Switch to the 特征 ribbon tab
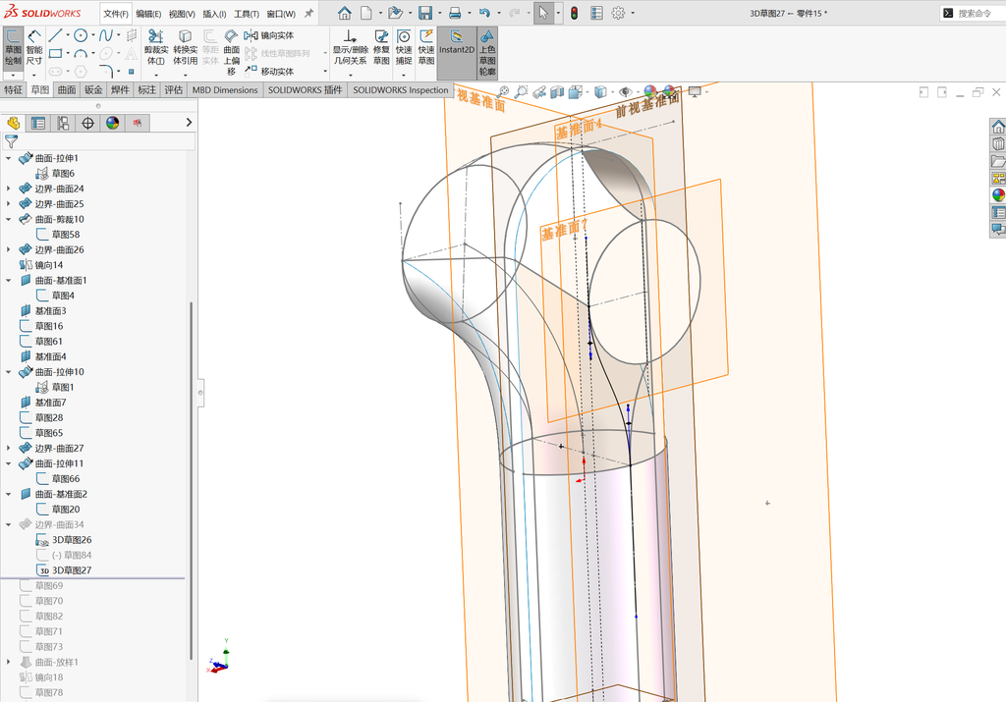Screen dimensions: 1006x702 tap(14, 90)
